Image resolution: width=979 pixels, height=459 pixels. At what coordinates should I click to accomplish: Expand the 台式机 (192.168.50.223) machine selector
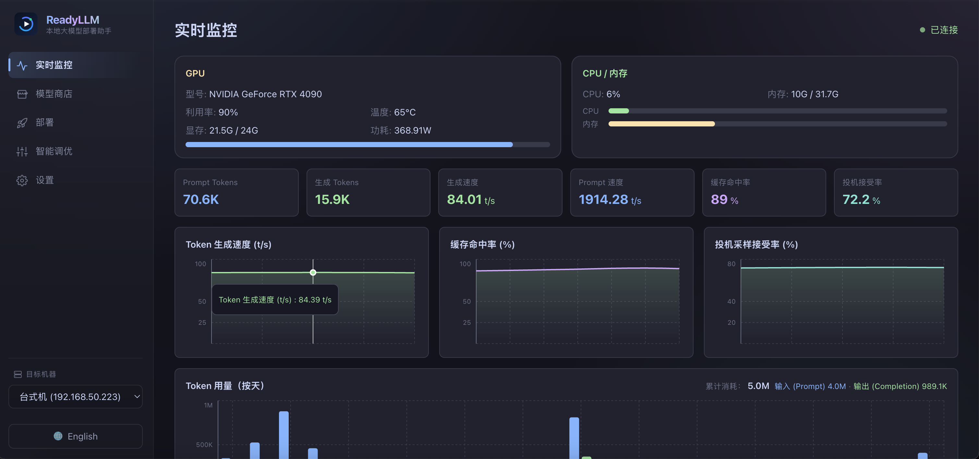[76, 397]
